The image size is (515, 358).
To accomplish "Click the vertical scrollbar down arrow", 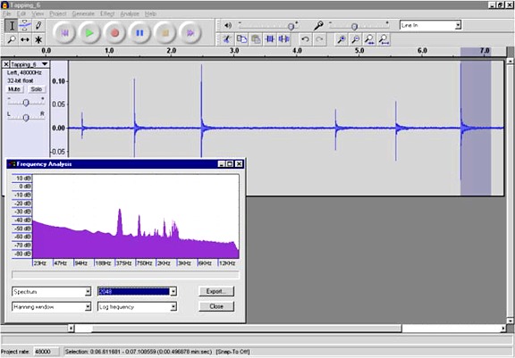I will tap(510, 321).
